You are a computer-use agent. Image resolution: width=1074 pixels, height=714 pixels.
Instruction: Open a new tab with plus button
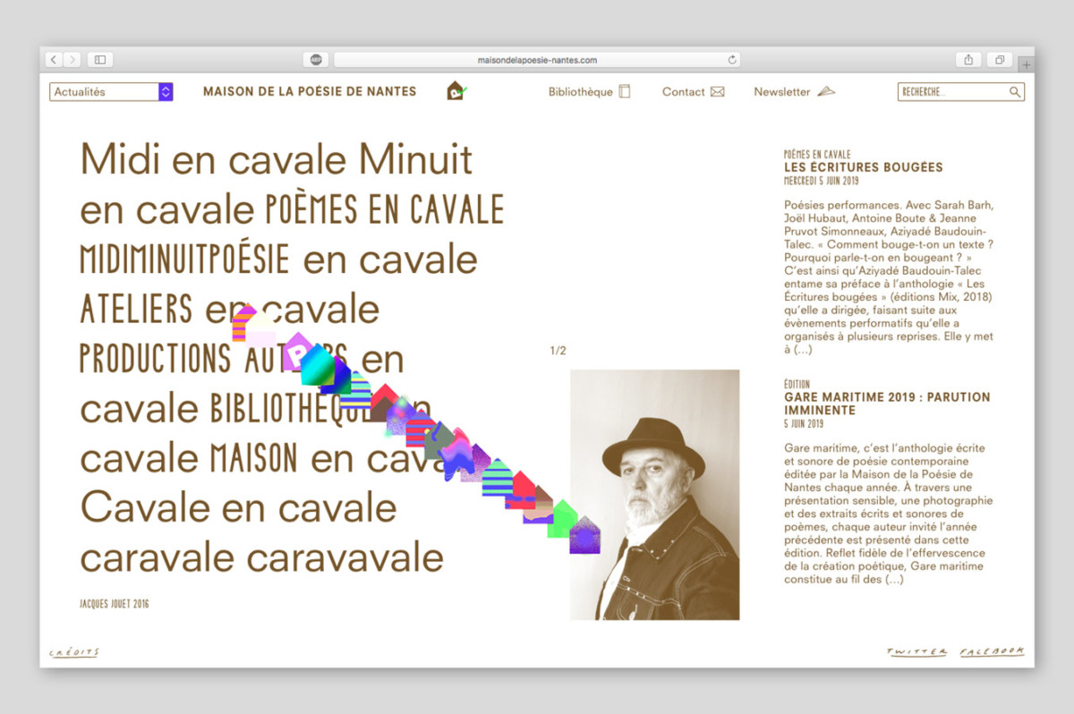tap(1026, 64)
